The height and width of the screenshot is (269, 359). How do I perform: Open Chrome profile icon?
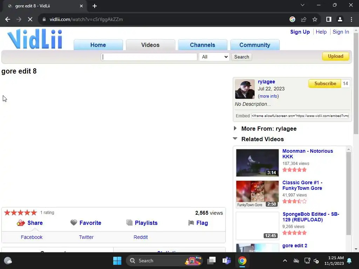pyautogui.click(x=340, y=20)
